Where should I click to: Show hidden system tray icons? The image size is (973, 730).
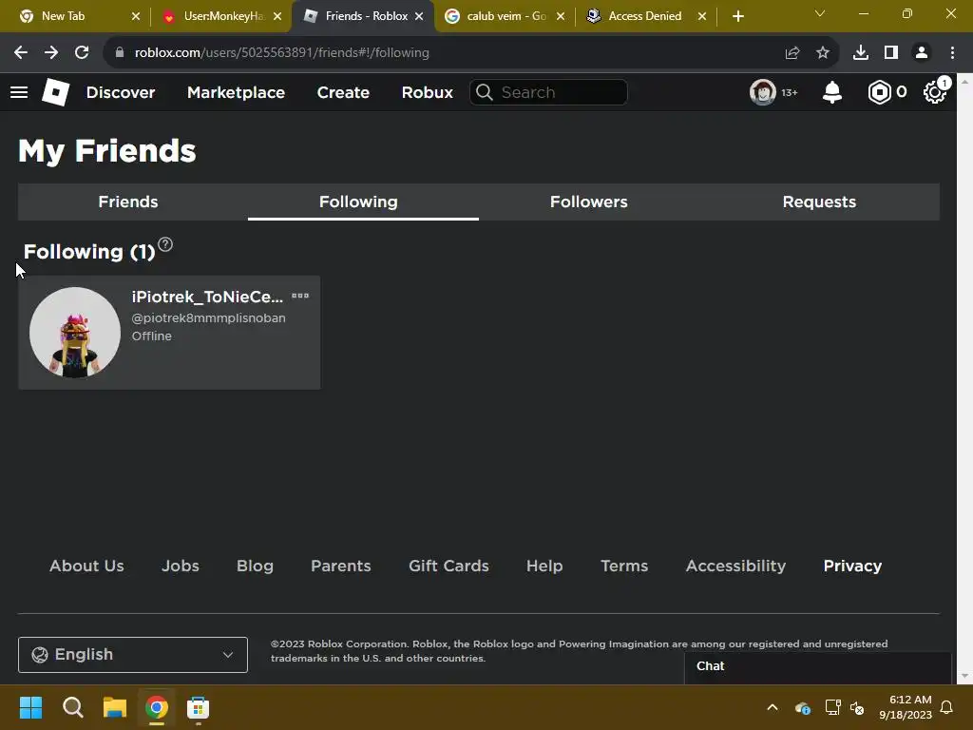[773, 707]
